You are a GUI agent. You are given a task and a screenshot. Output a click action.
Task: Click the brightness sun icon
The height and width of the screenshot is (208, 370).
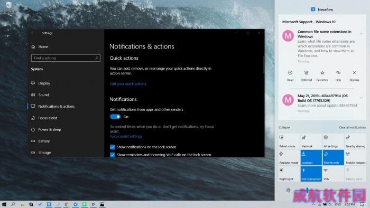(x=289, y=190)
